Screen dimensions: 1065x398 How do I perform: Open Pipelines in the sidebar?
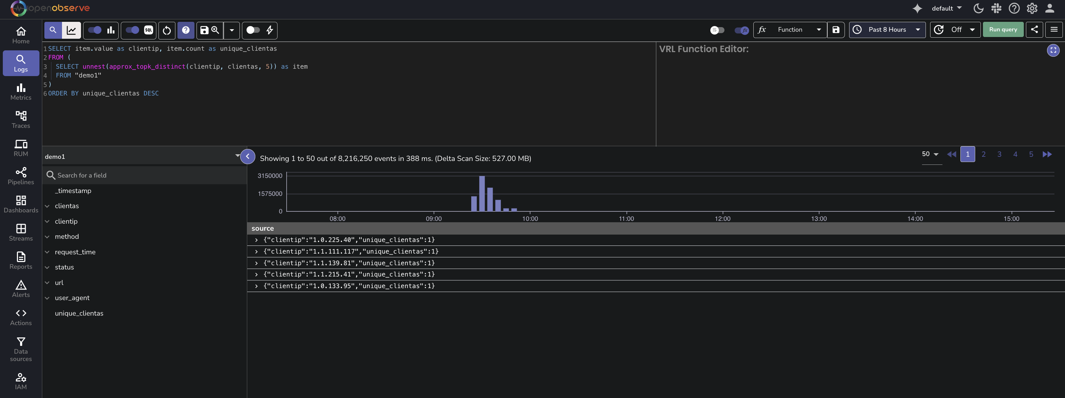[21, 176]
